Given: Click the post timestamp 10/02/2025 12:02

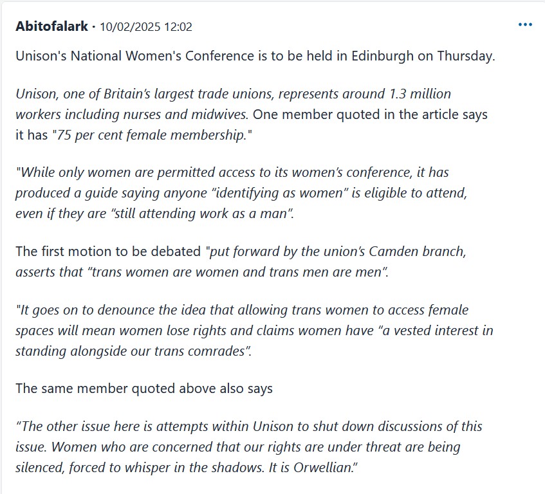Looking at the screenshot, I should click(145, 27).
